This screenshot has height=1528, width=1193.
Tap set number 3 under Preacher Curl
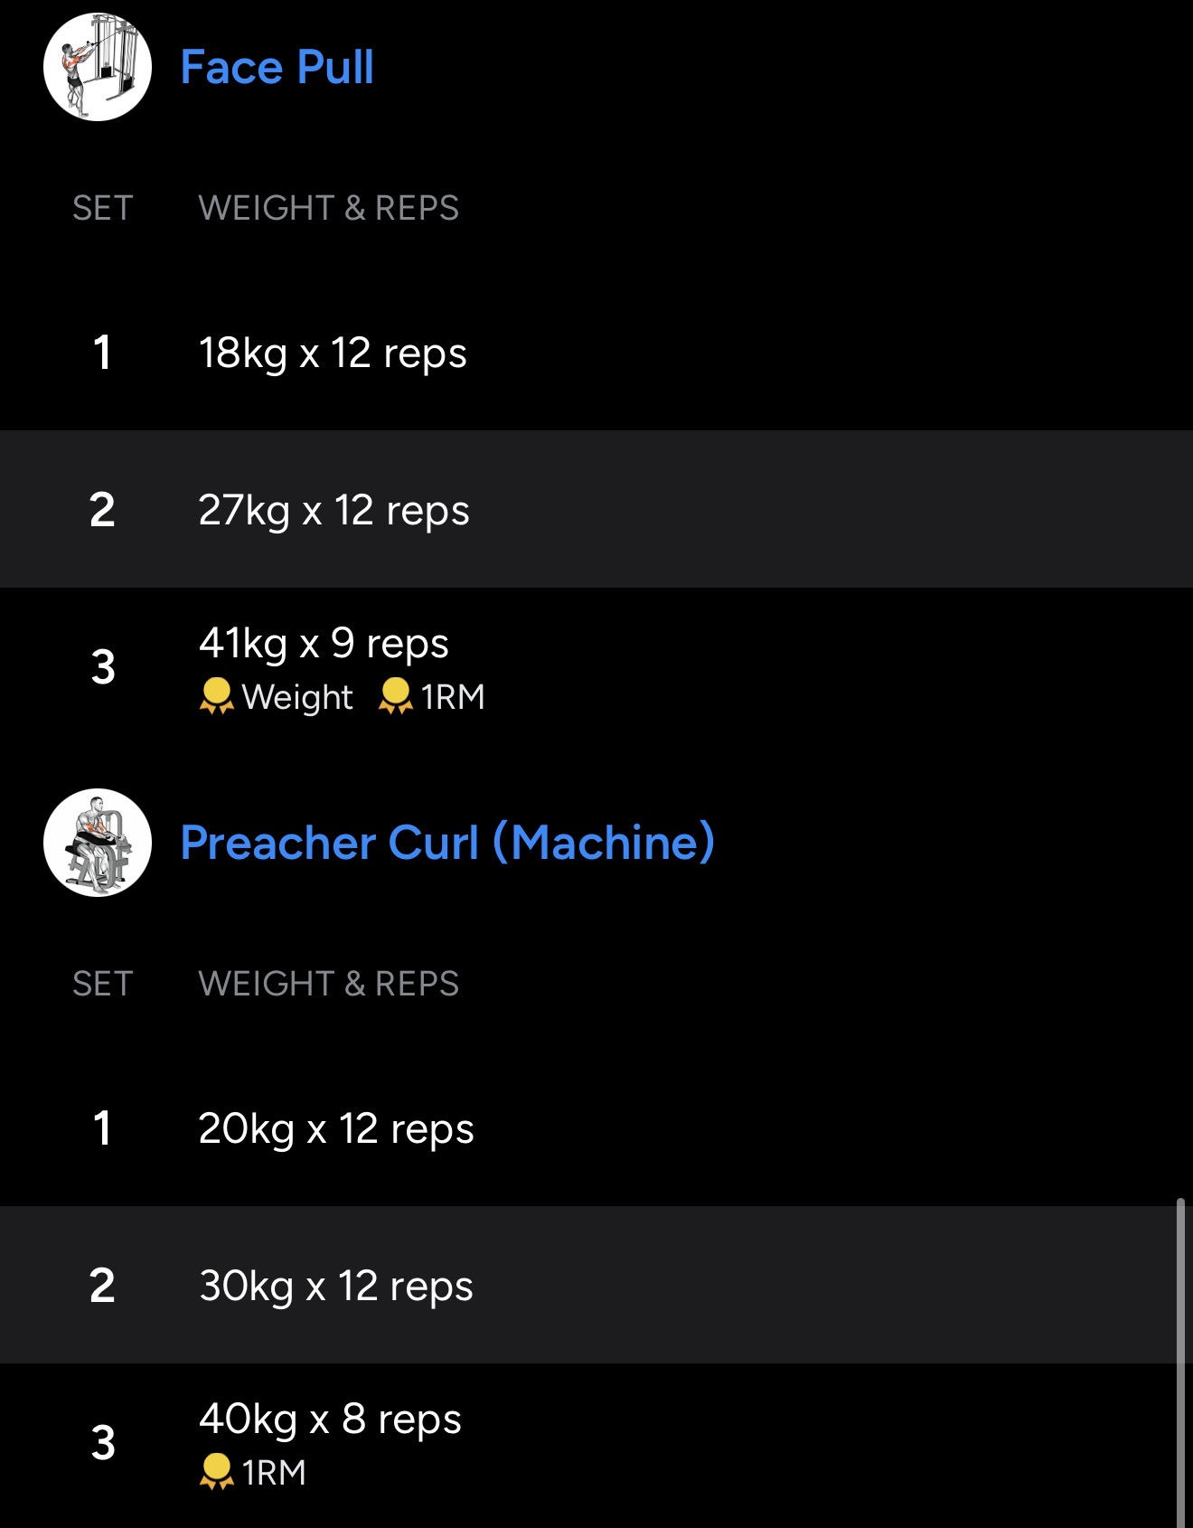(103, 1443)
